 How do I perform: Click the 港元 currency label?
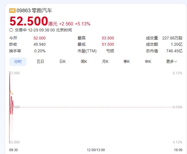tap(53, 24)
